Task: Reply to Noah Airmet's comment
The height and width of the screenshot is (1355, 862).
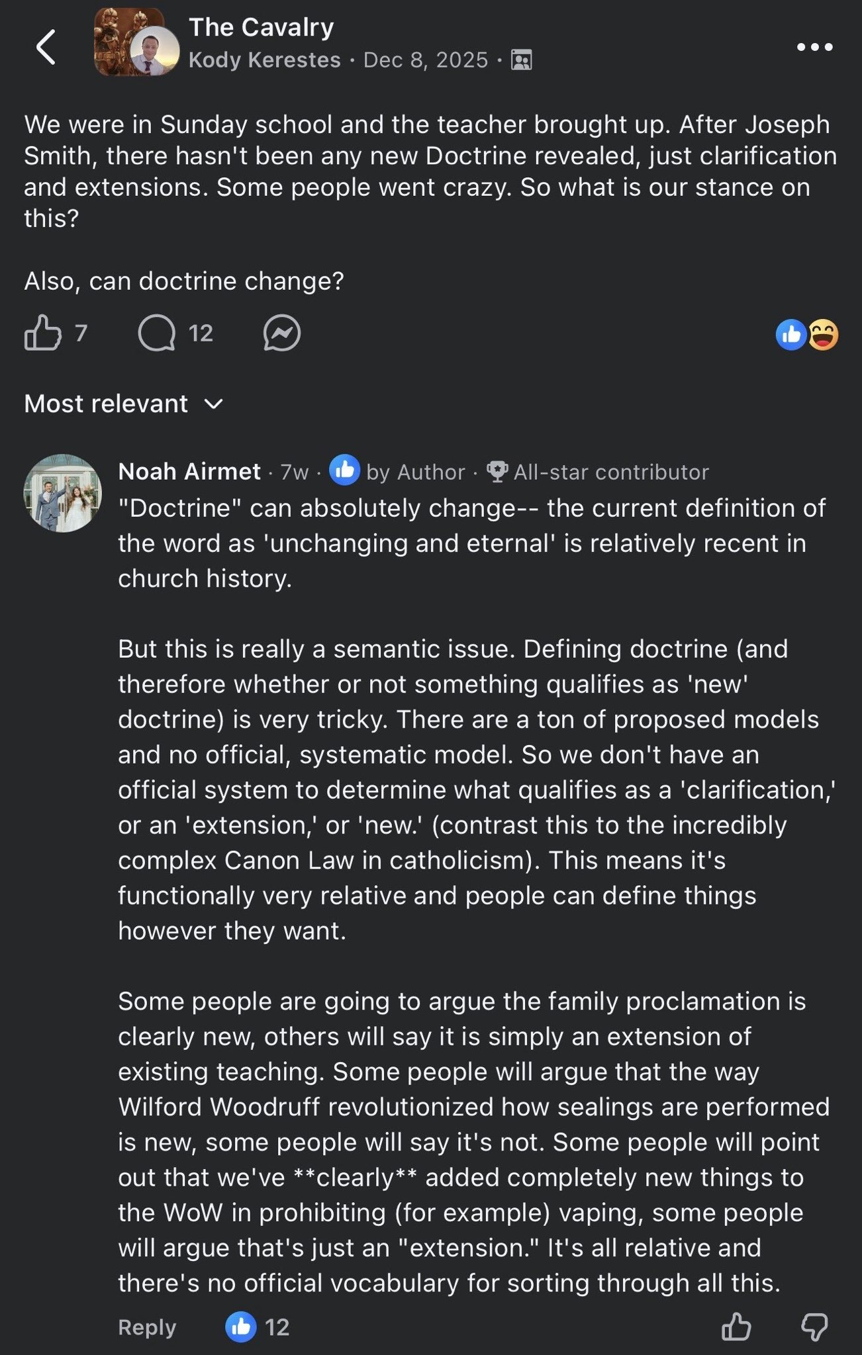Action: (x=147, y=1327)
